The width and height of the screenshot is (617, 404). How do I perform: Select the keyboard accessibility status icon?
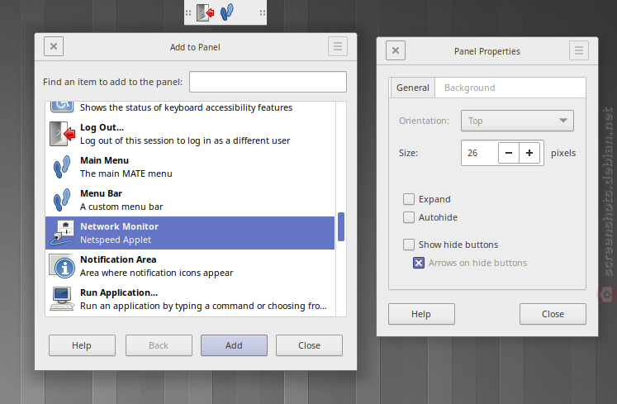tap(62, 107)
